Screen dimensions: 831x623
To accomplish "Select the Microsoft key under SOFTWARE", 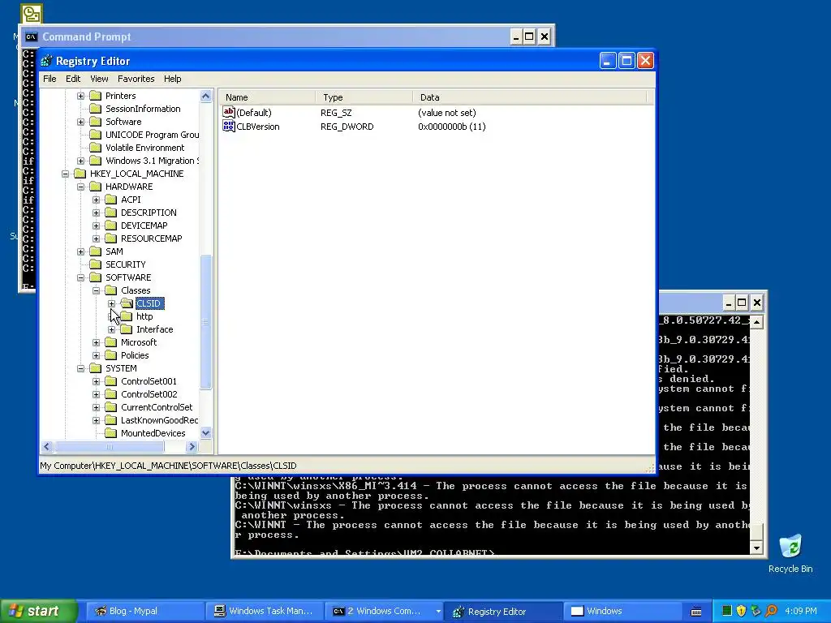I will click(x=139, y=342).
